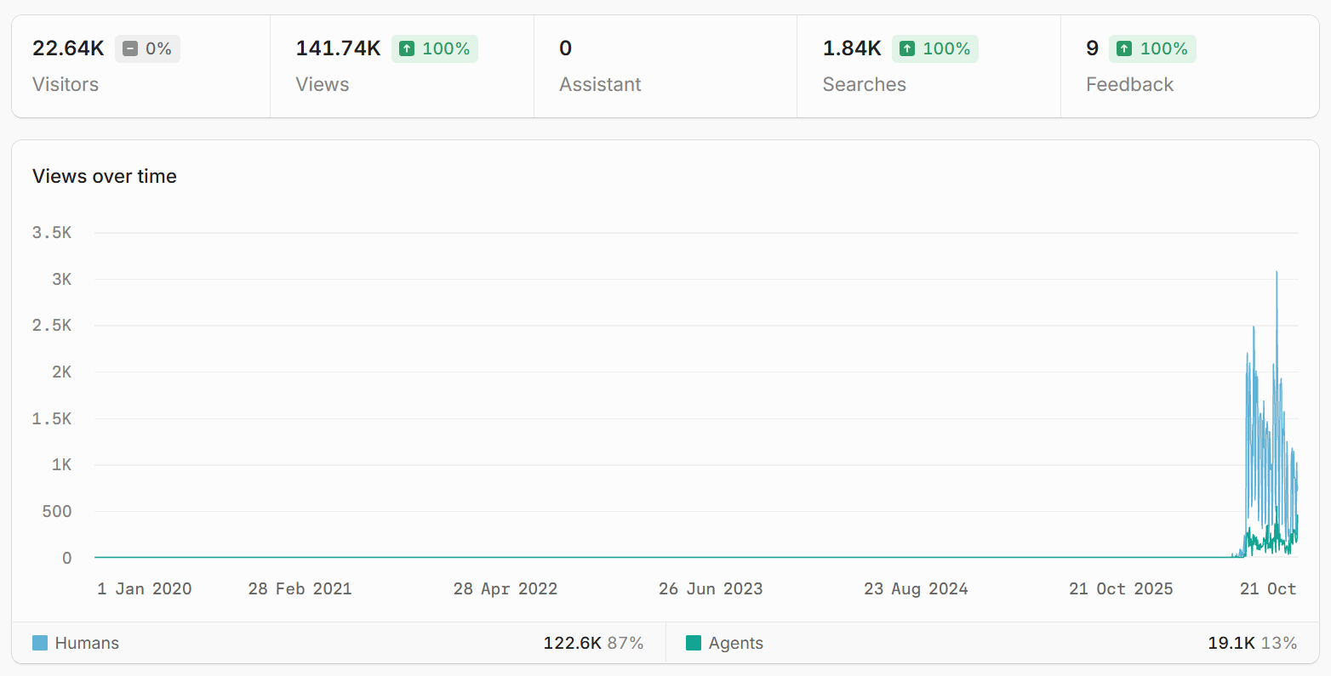Click the '21 Oct 2025' axis date
Viewport: 1331px width, 676px height.
[x=1121, y=588]
